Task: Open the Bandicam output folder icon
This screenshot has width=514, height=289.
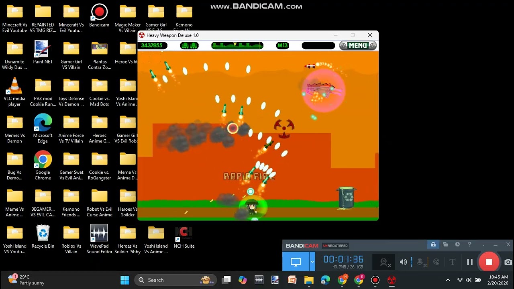Action: click(445, 244)
